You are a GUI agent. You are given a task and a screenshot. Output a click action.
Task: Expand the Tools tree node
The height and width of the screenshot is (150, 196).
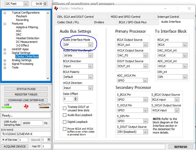[x=5, y=67]
